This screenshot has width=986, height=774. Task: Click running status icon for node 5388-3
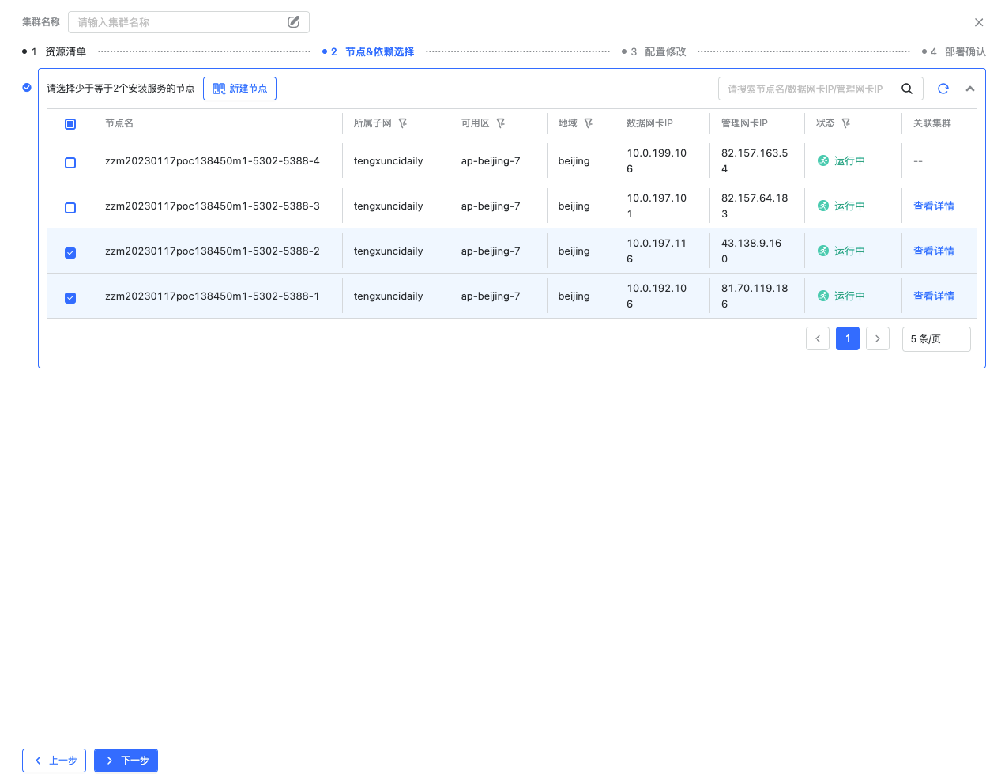point(823,206)
